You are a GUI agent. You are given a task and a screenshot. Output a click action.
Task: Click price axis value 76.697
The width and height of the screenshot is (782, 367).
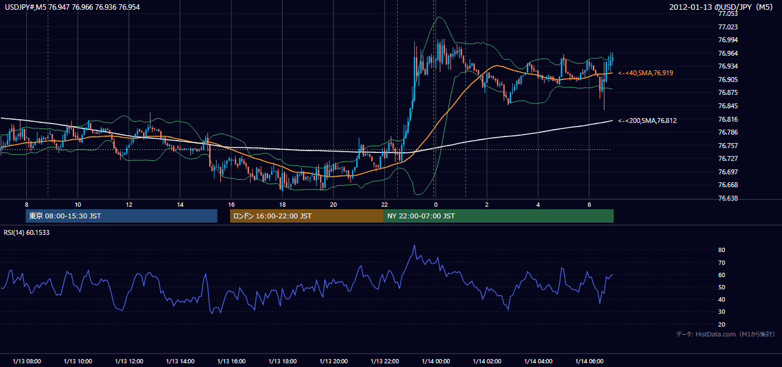tap(727, 172)
